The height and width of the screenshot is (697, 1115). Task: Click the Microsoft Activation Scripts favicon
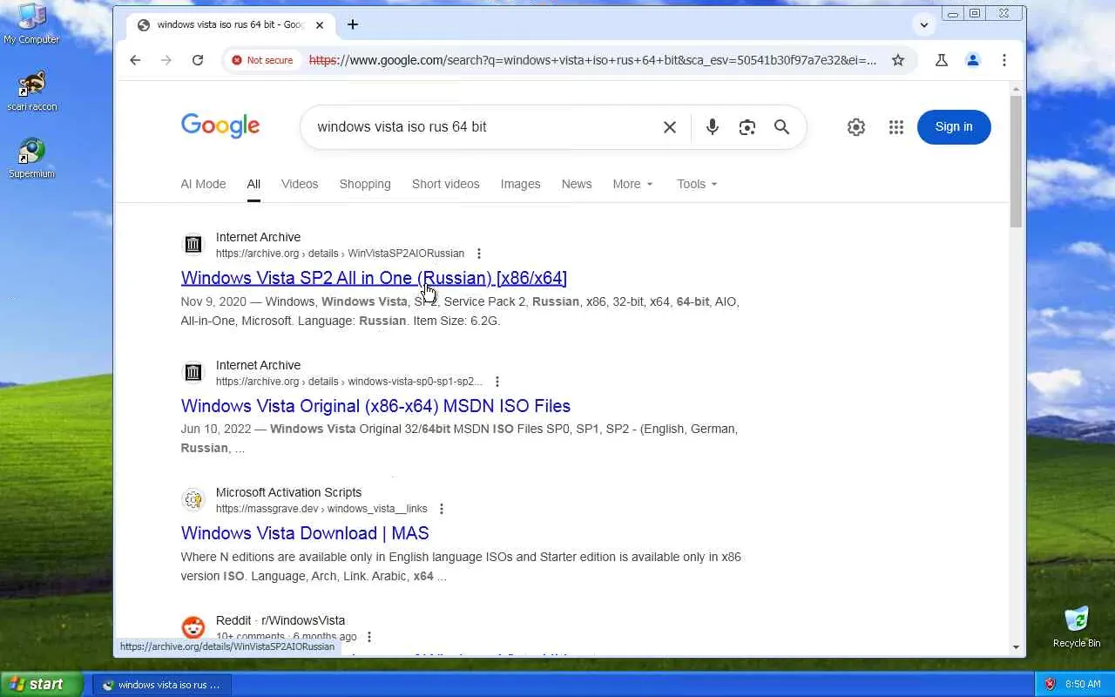193,500
